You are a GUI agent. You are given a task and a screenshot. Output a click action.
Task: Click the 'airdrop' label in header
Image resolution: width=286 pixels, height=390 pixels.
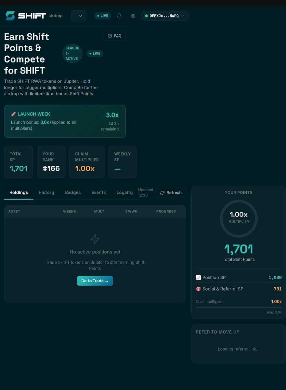pos(56,16)
